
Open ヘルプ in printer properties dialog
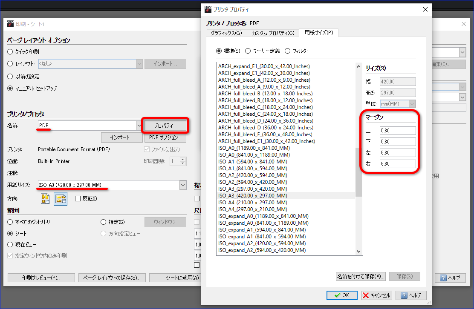[x=411, y=295]
